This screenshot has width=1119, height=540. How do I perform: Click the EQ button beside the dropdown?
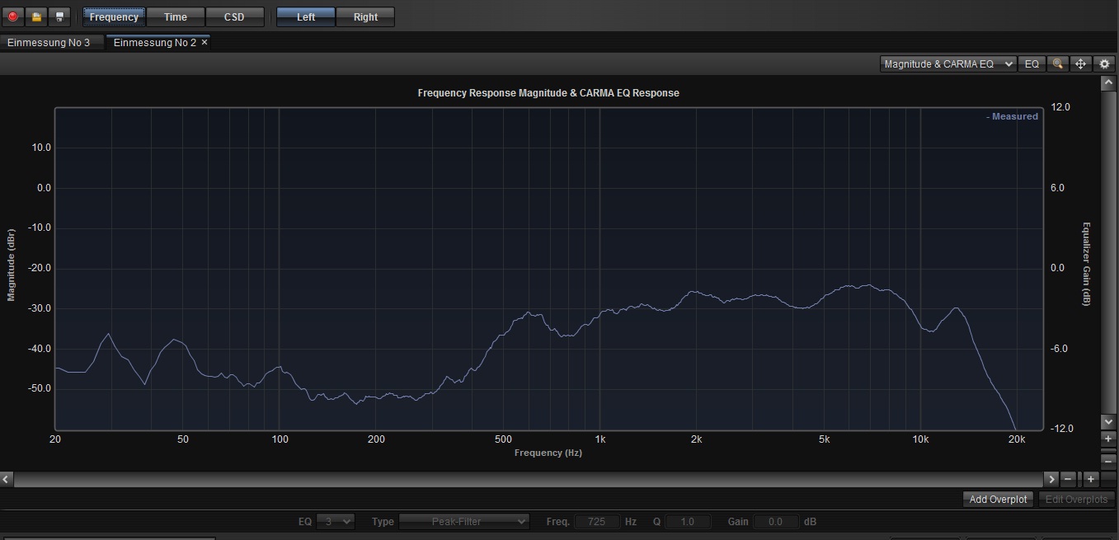tap(1032, 63)
